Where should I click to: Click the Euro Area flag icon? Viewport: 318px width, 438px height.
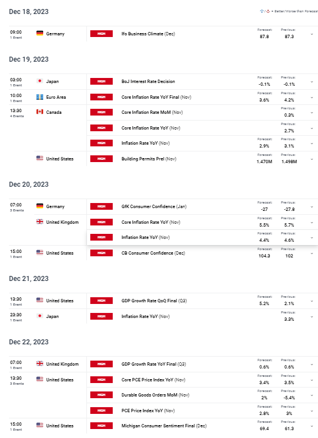pos(40,97)
